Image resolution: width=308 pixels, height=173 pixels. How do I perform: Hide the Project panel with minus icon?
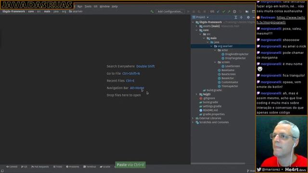[x=254, y=17]
